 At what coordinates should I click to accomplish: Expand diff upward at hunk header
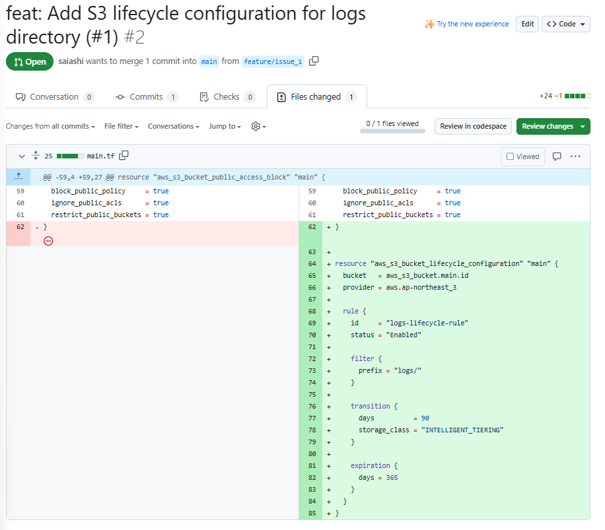(x=18, y=177)
